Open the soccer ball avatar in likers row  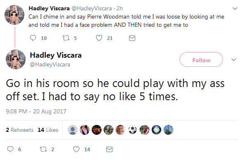tap(133, 130)
